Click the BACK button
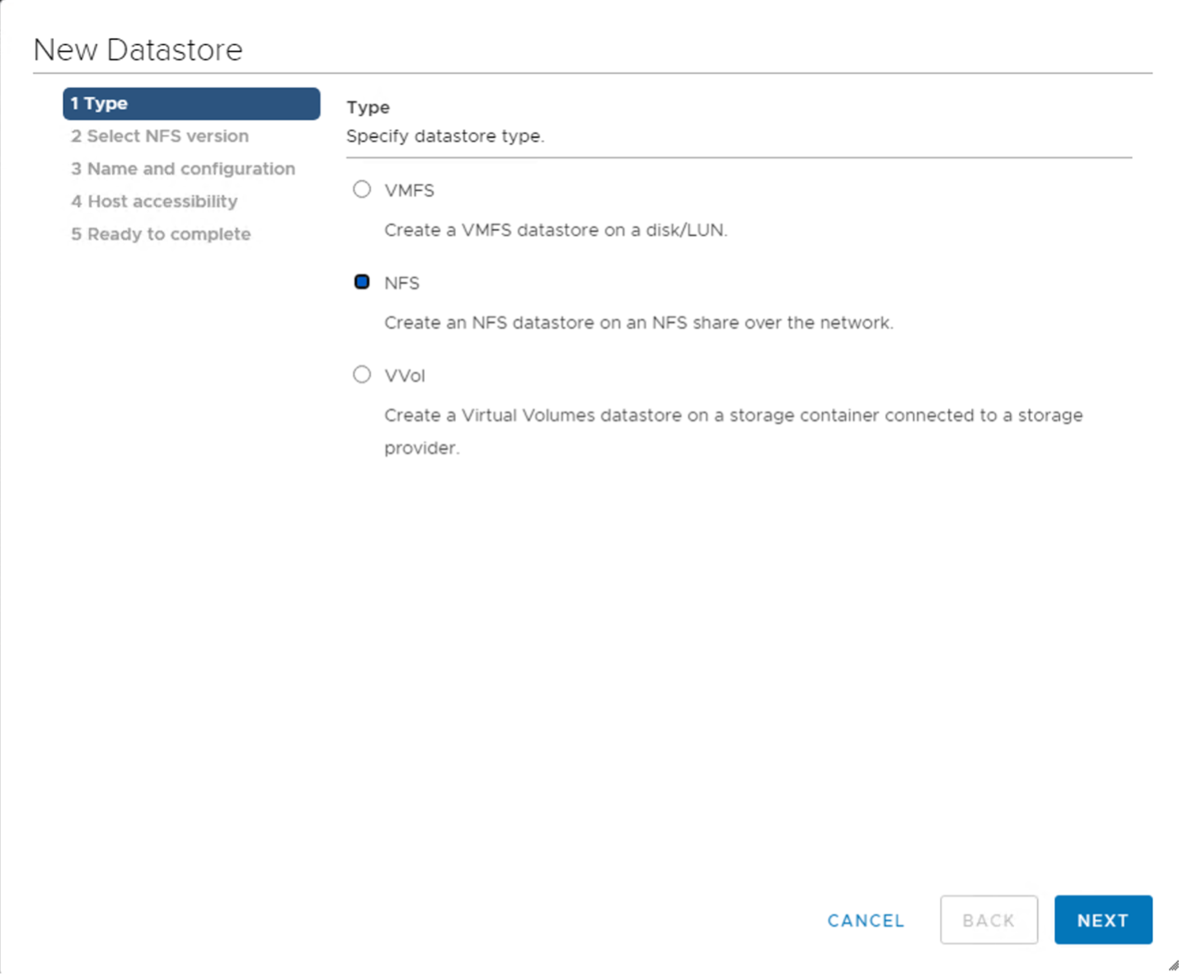 click(x=989, y=920)
